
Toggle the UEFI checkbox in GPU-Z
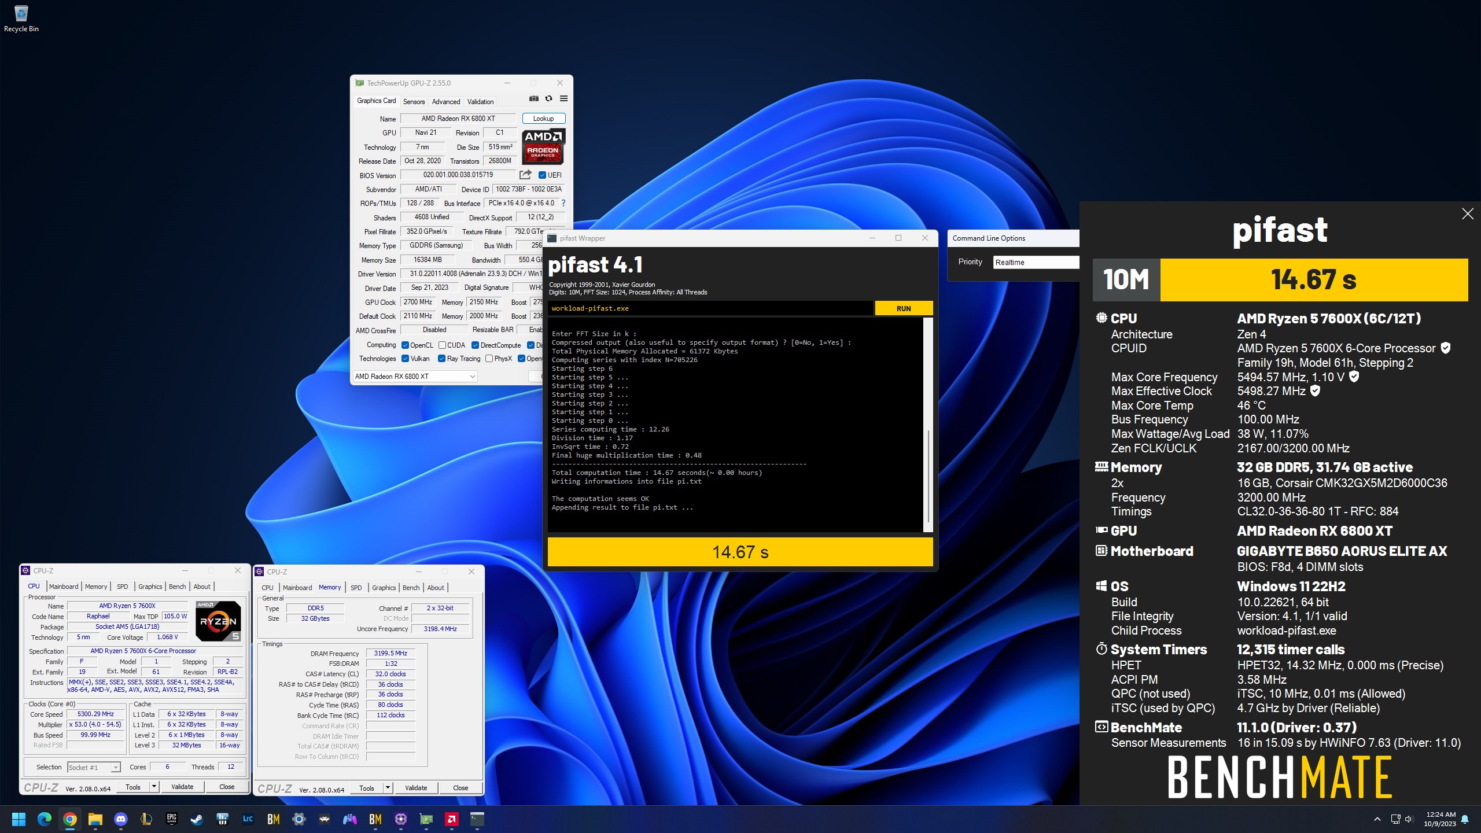pyautogui.click(x=542, y=175)
